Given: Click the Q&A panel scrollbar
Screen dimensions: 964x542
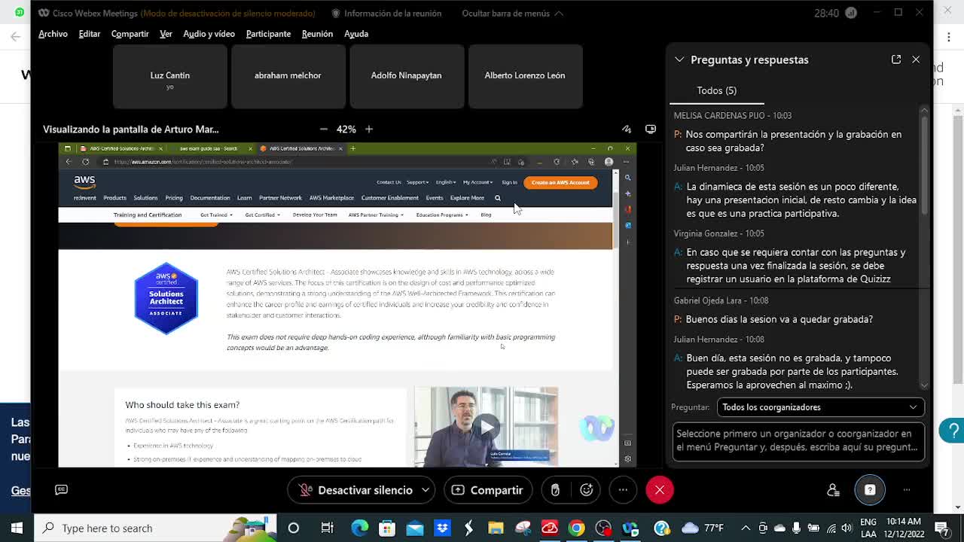Looking at the screenshot, I should click(x=925, y=248).
